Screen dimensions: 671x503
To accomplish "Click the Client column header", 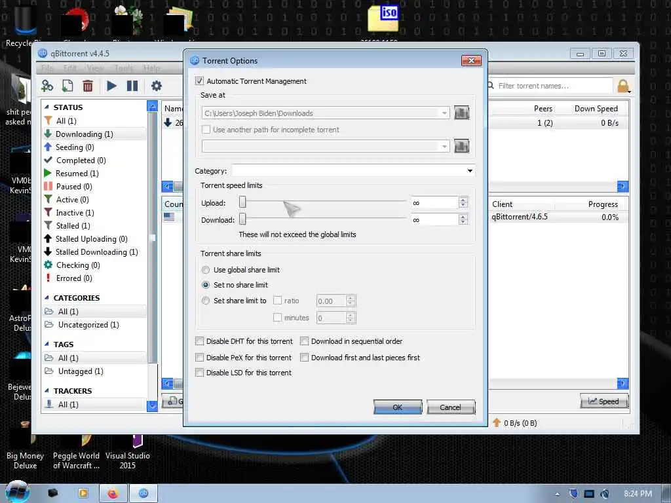I will (x=502, y=204).
